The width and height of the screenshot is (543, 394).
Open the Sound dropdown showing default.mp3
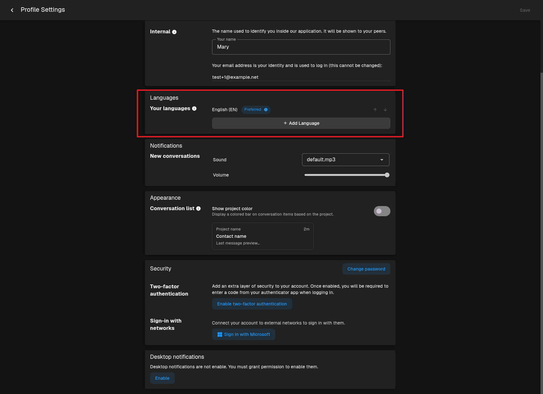point(346,160)
